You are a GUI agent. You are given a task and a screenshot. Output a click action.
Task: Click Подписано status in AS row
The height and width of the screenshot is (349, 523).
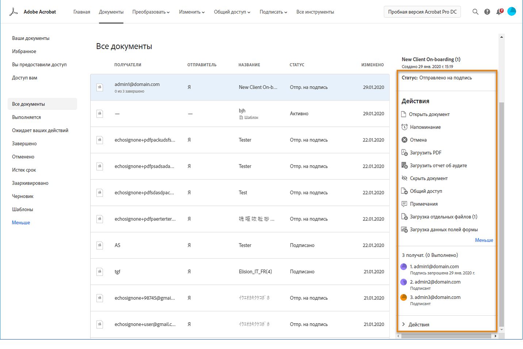[x=302, y=245]
